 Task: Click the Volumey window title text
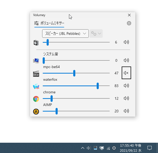(39, 15)
